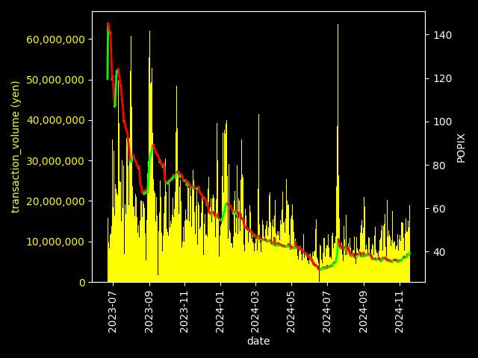Click the 40,000,000 left axis label
The image size is (478, 358).
pyautogui.click(x=55, y=120)
